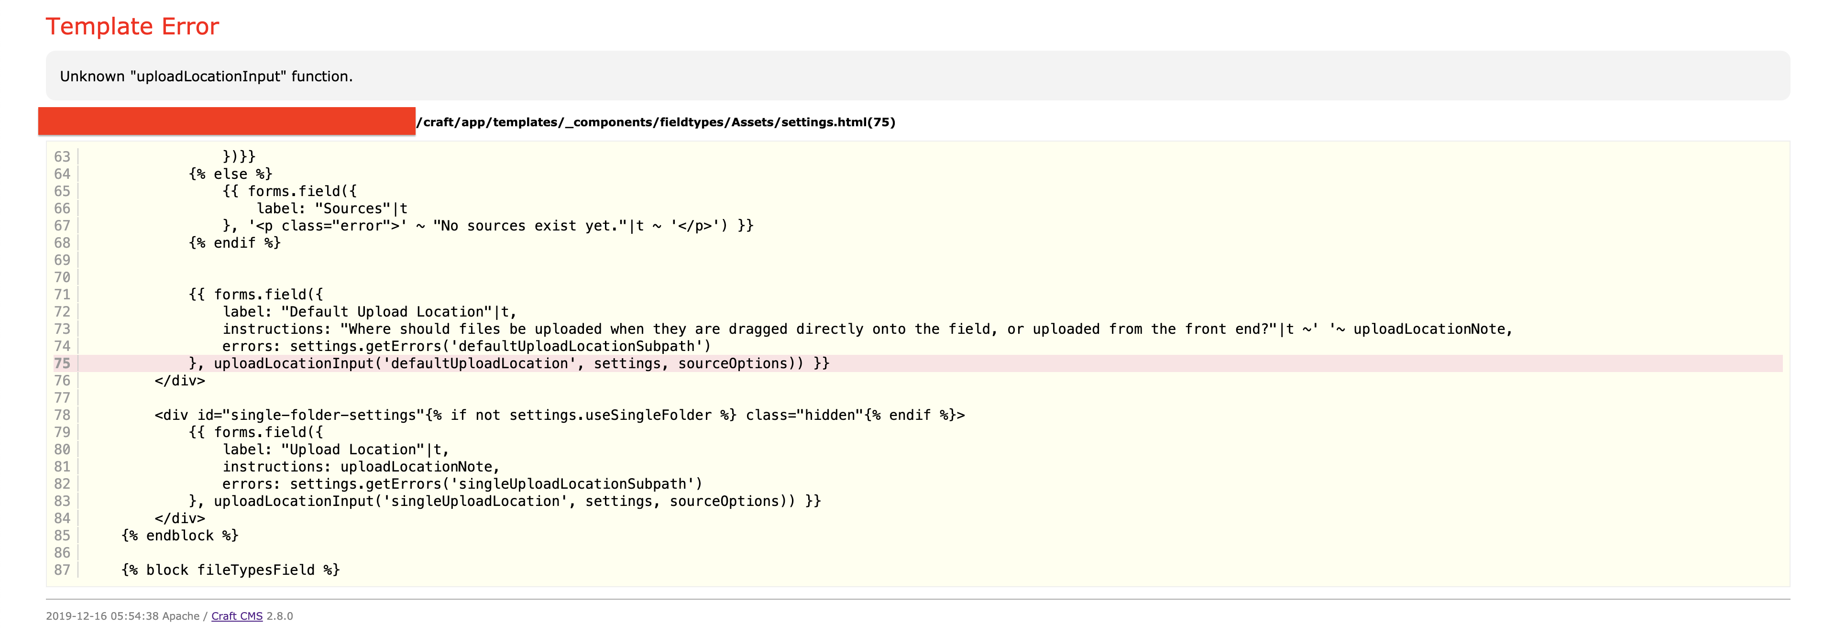Click line 67 "No sources exist yet." code
The height and width of the screenshot is (636, 1824).
[488, 225]
